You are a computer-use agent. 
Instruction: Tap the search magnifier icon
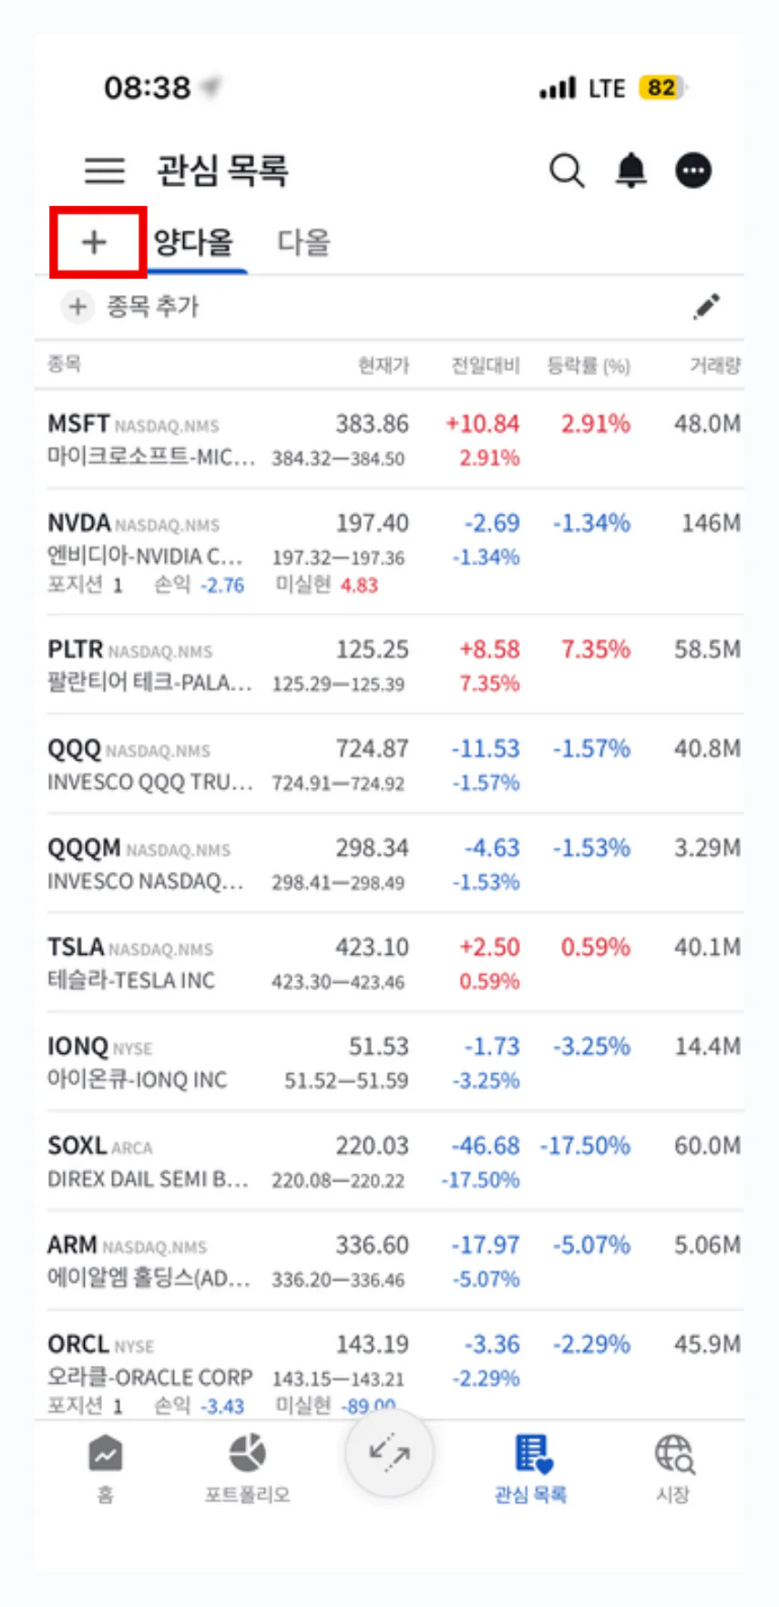[x=567, y=170]
